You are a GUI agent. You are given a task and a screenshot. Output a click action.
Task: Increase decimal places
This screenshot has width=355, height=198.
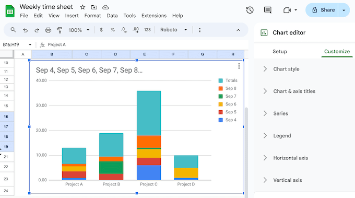coord(136,30)
